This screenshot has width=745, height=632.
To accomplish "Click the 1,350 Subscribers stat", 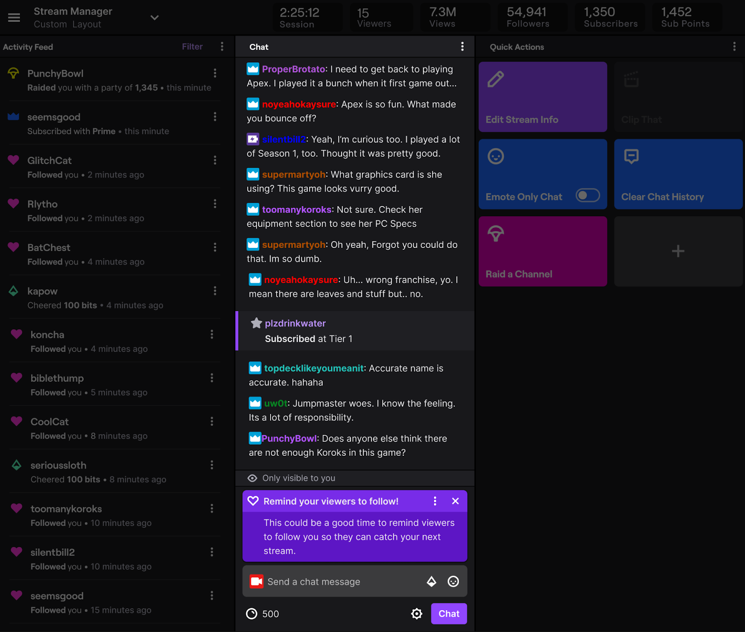I will point(610,18).
